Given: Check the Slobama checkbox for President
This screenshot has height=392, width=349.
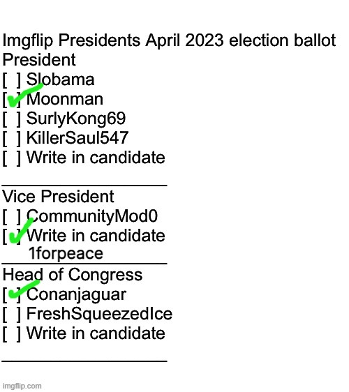Looking at the screenshot, I should tap(11, 80).
